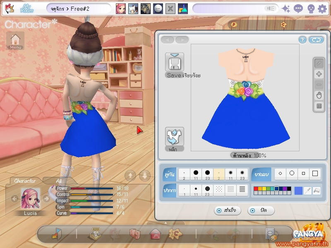Choose pen size 1
The height and width of the screenshot is (248, 331).
click(x=184, y=191)
